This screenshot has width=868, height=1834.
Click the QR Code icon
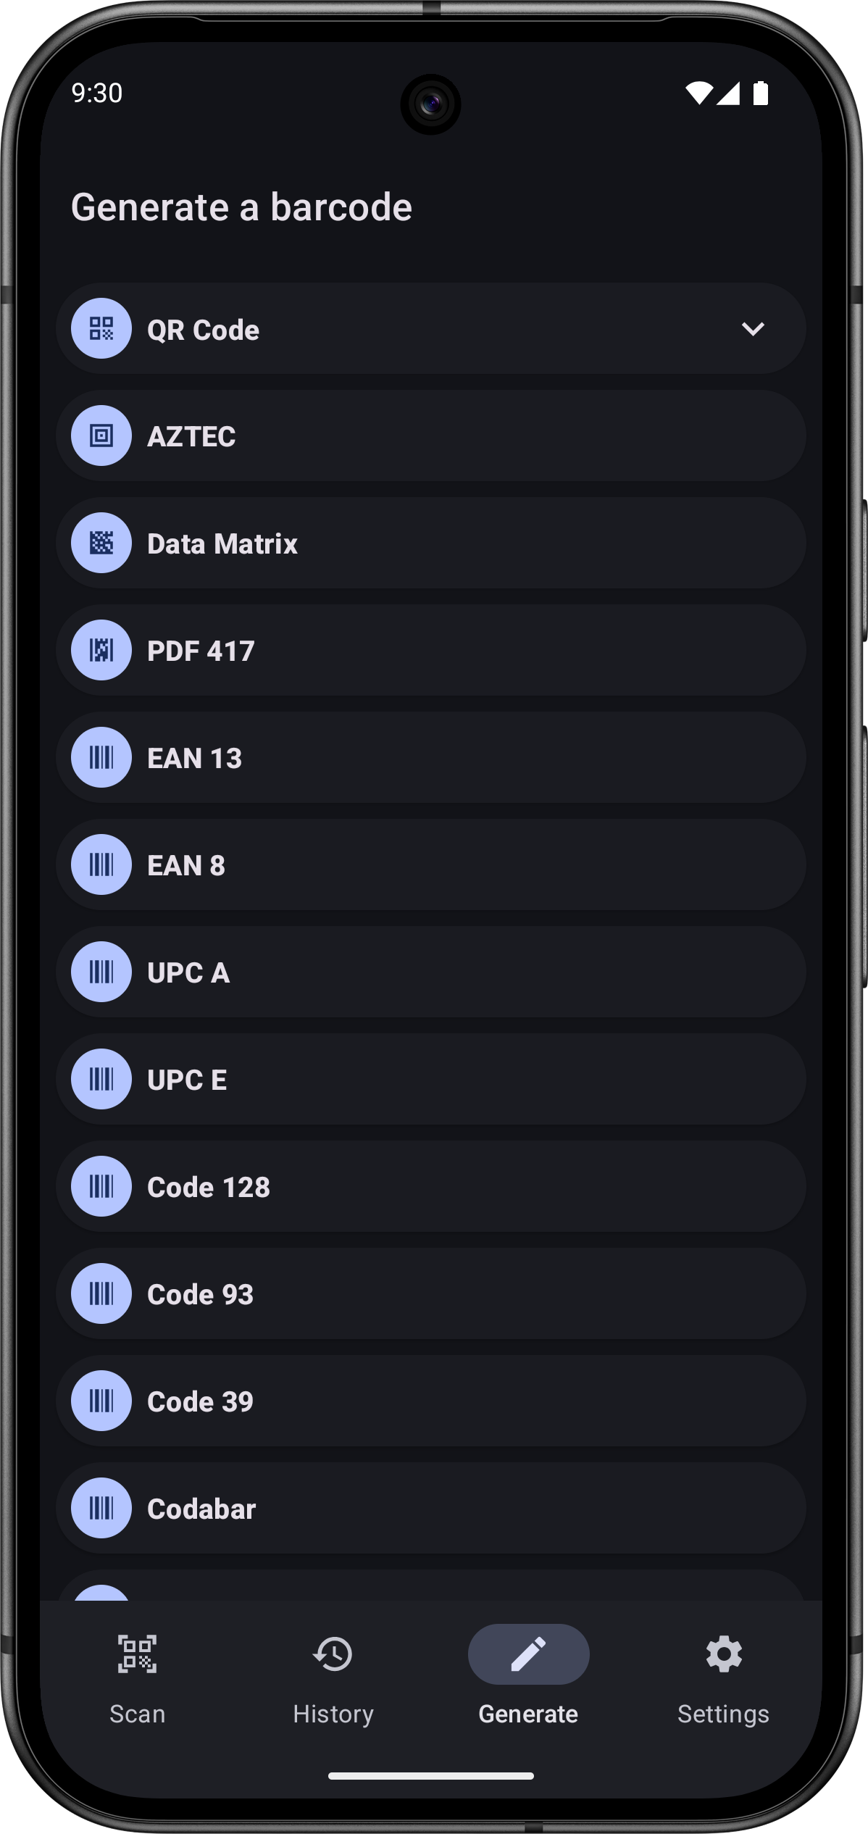click(x=101, y=329)
